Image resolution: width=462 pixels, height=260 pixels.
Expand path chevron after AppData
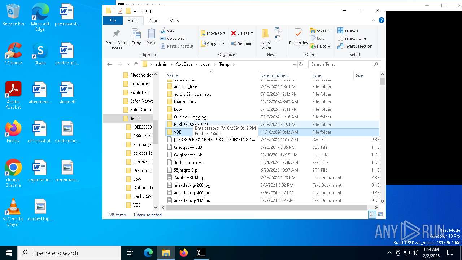point(196,64)
